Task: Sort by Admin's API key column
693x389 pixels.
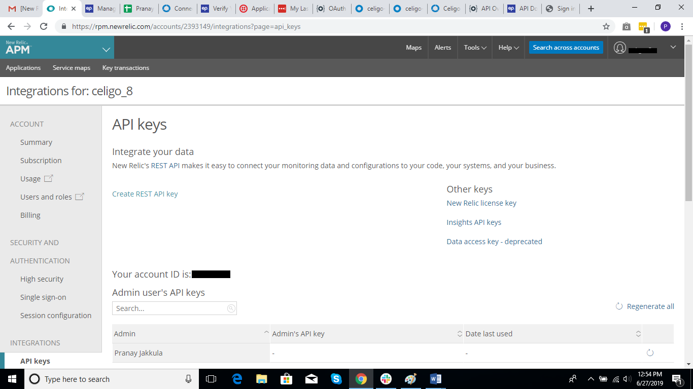Action: click(367, 334)
